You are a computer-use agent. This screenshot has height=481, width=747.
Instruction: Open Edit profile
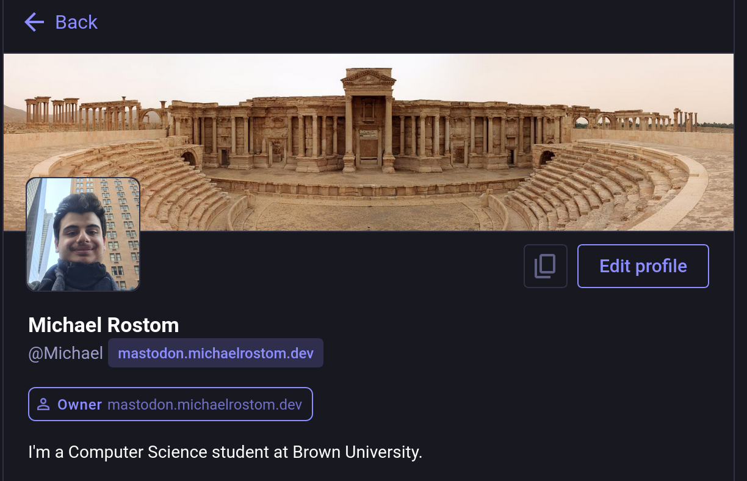coord(643,266)
